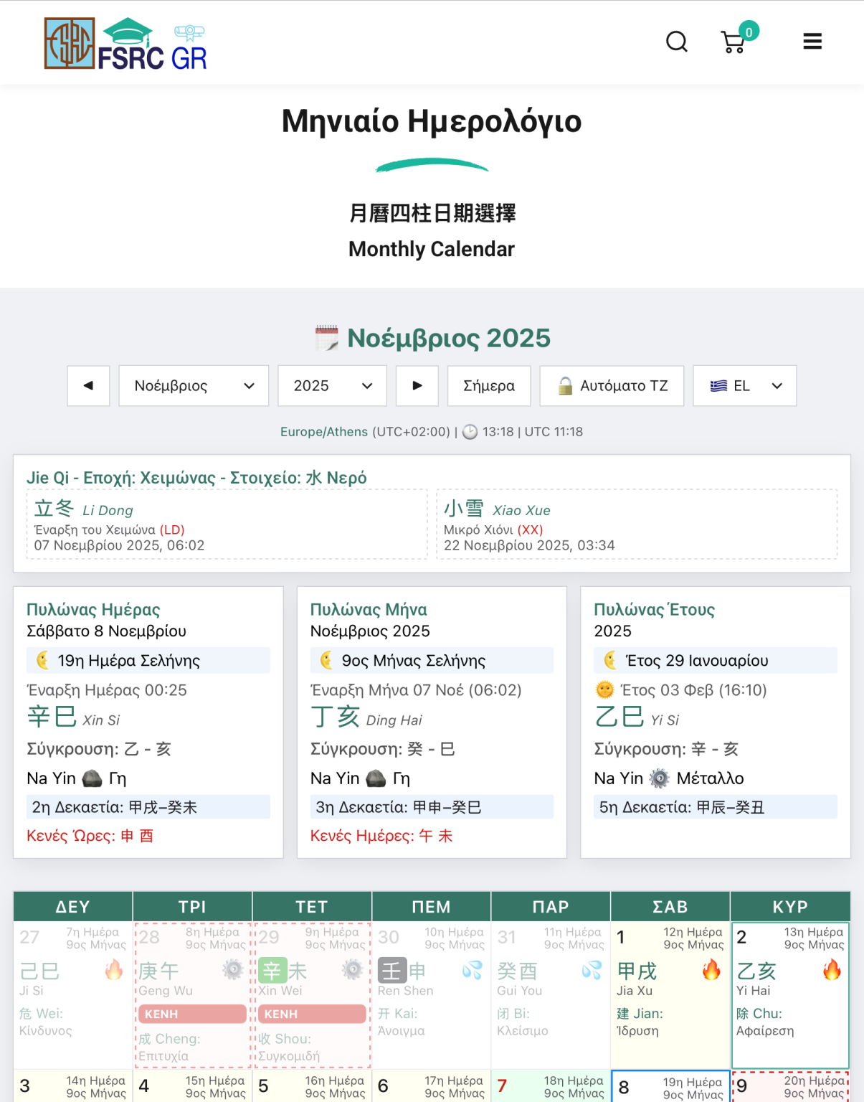
Task: Open the EL language dropdown
Action: (x=744, y=386)
